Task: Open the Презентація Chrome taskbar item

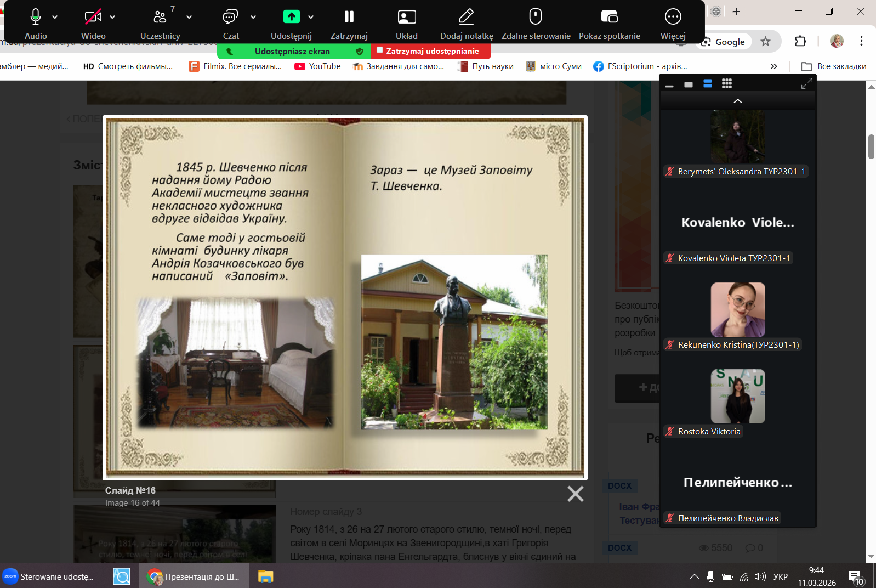Action: point(194,576)
